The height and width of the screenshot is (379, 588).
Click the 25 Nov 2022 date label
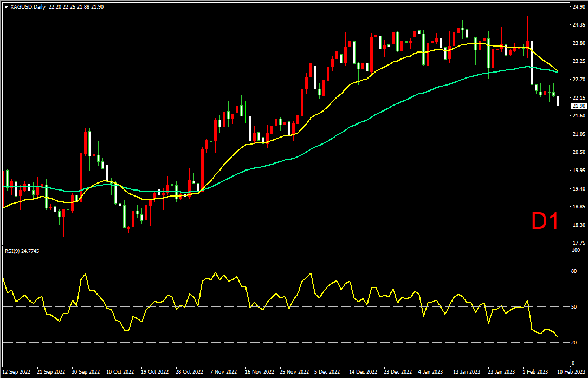294,372
